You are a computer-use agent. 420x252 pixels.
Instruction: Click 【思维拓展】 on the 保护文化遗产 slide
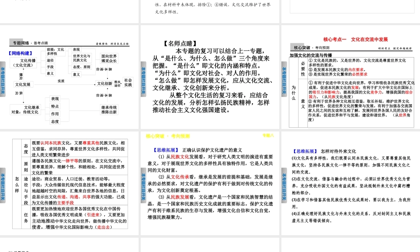tap(166, 150)
